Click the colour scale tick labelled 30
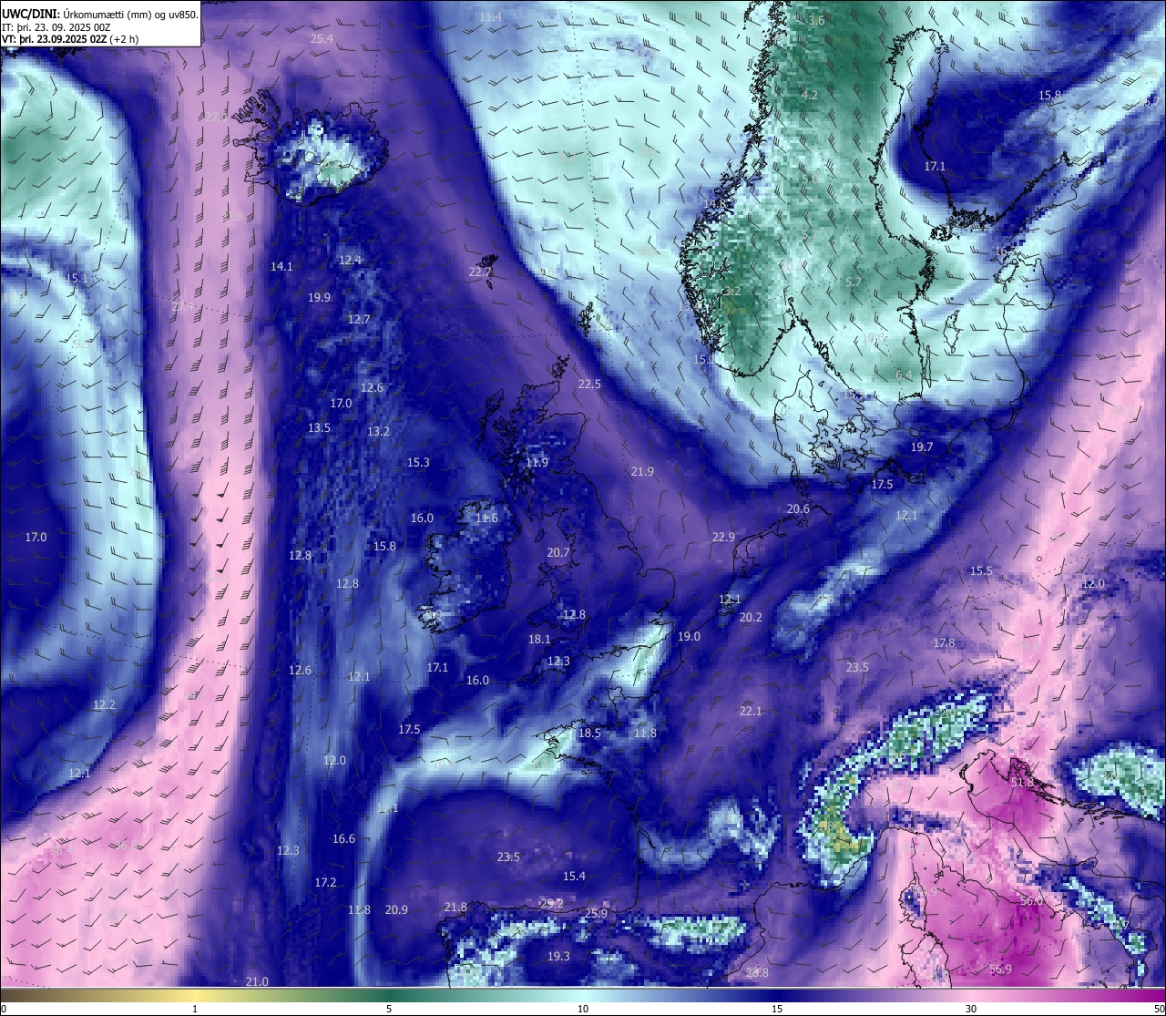The height and width of the screenshot is (1016, 1166). (x=971, y=1009)
